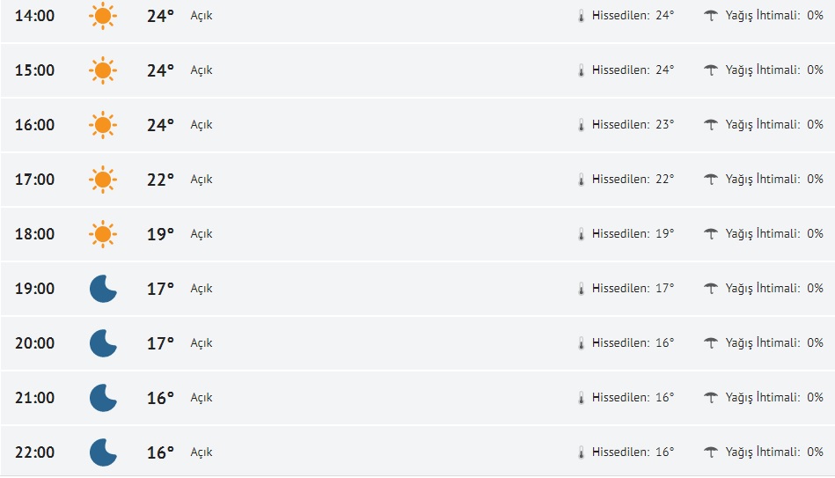Select the 15:00 hour label
Viewport: 835px width, 478px height.
pyautogui.click(x=34, y=70)
